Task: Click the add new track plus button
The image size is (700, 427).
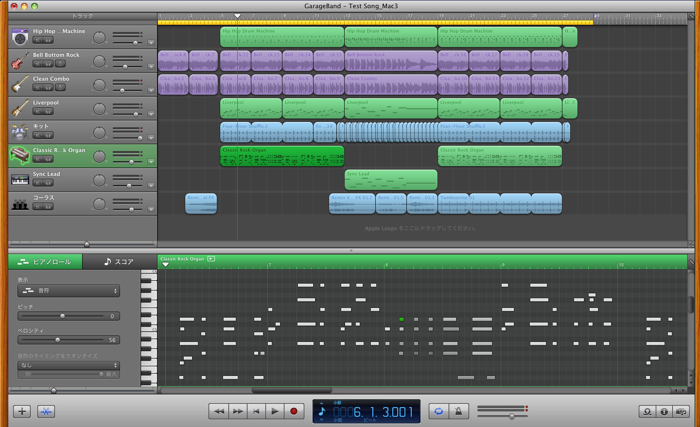Action: 22,411
